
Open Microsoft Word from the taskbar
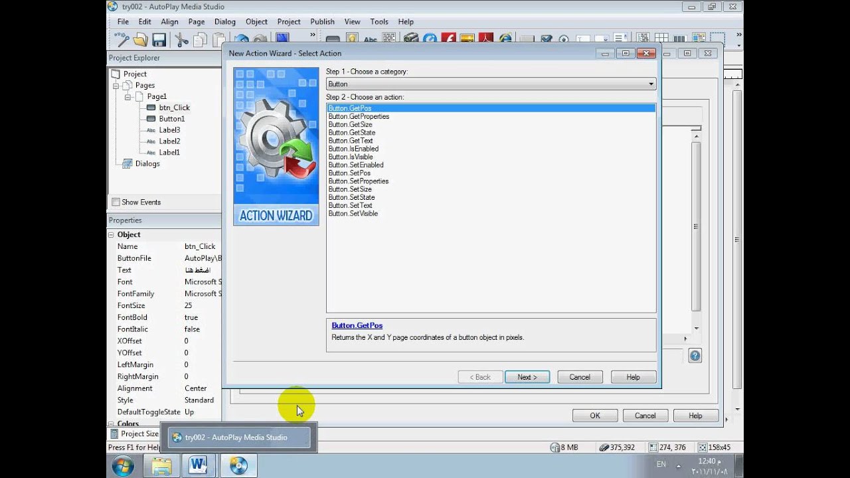click(198, 466)
